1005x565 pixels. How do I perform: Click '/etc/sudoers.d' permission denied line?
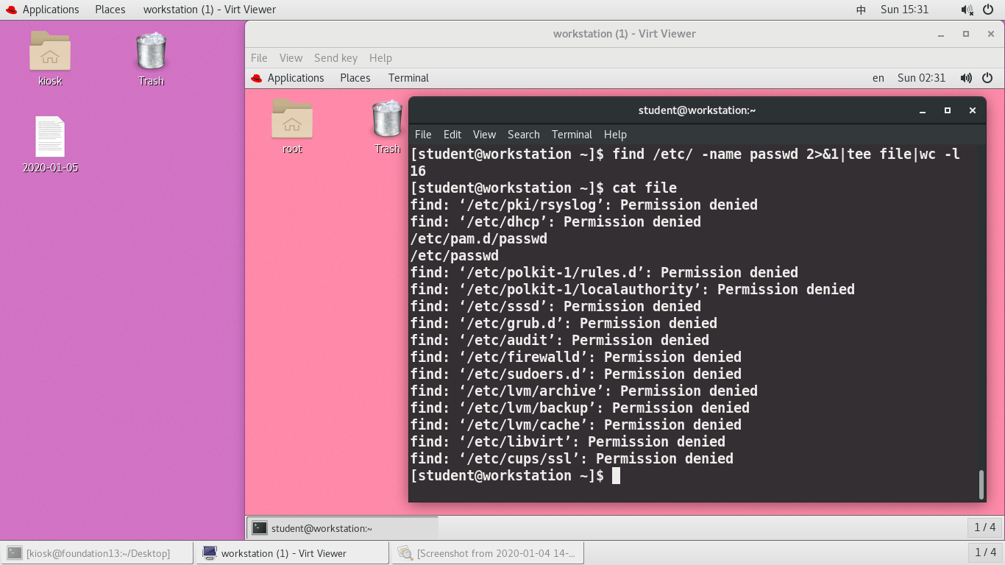click(576, 374)
